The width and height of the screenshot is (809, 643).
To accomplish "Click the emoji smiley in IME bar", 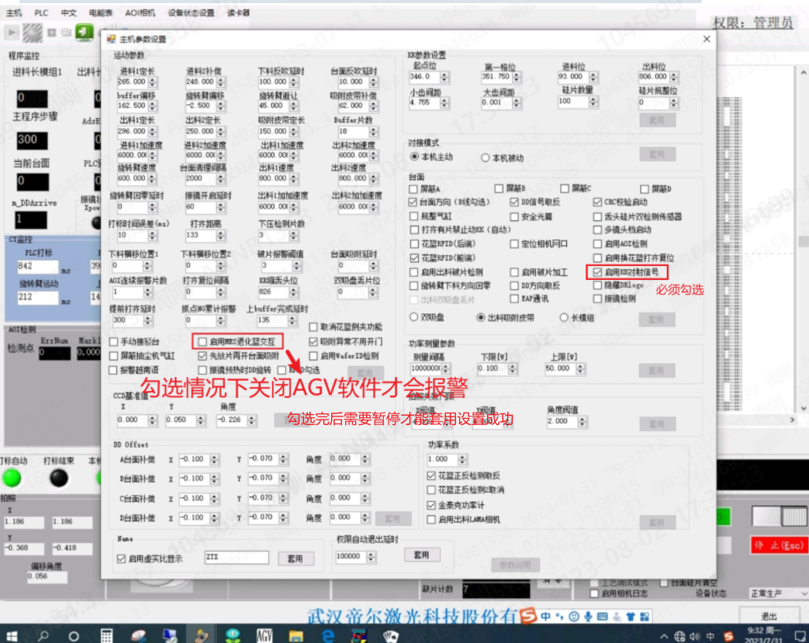I will point(573,616).
